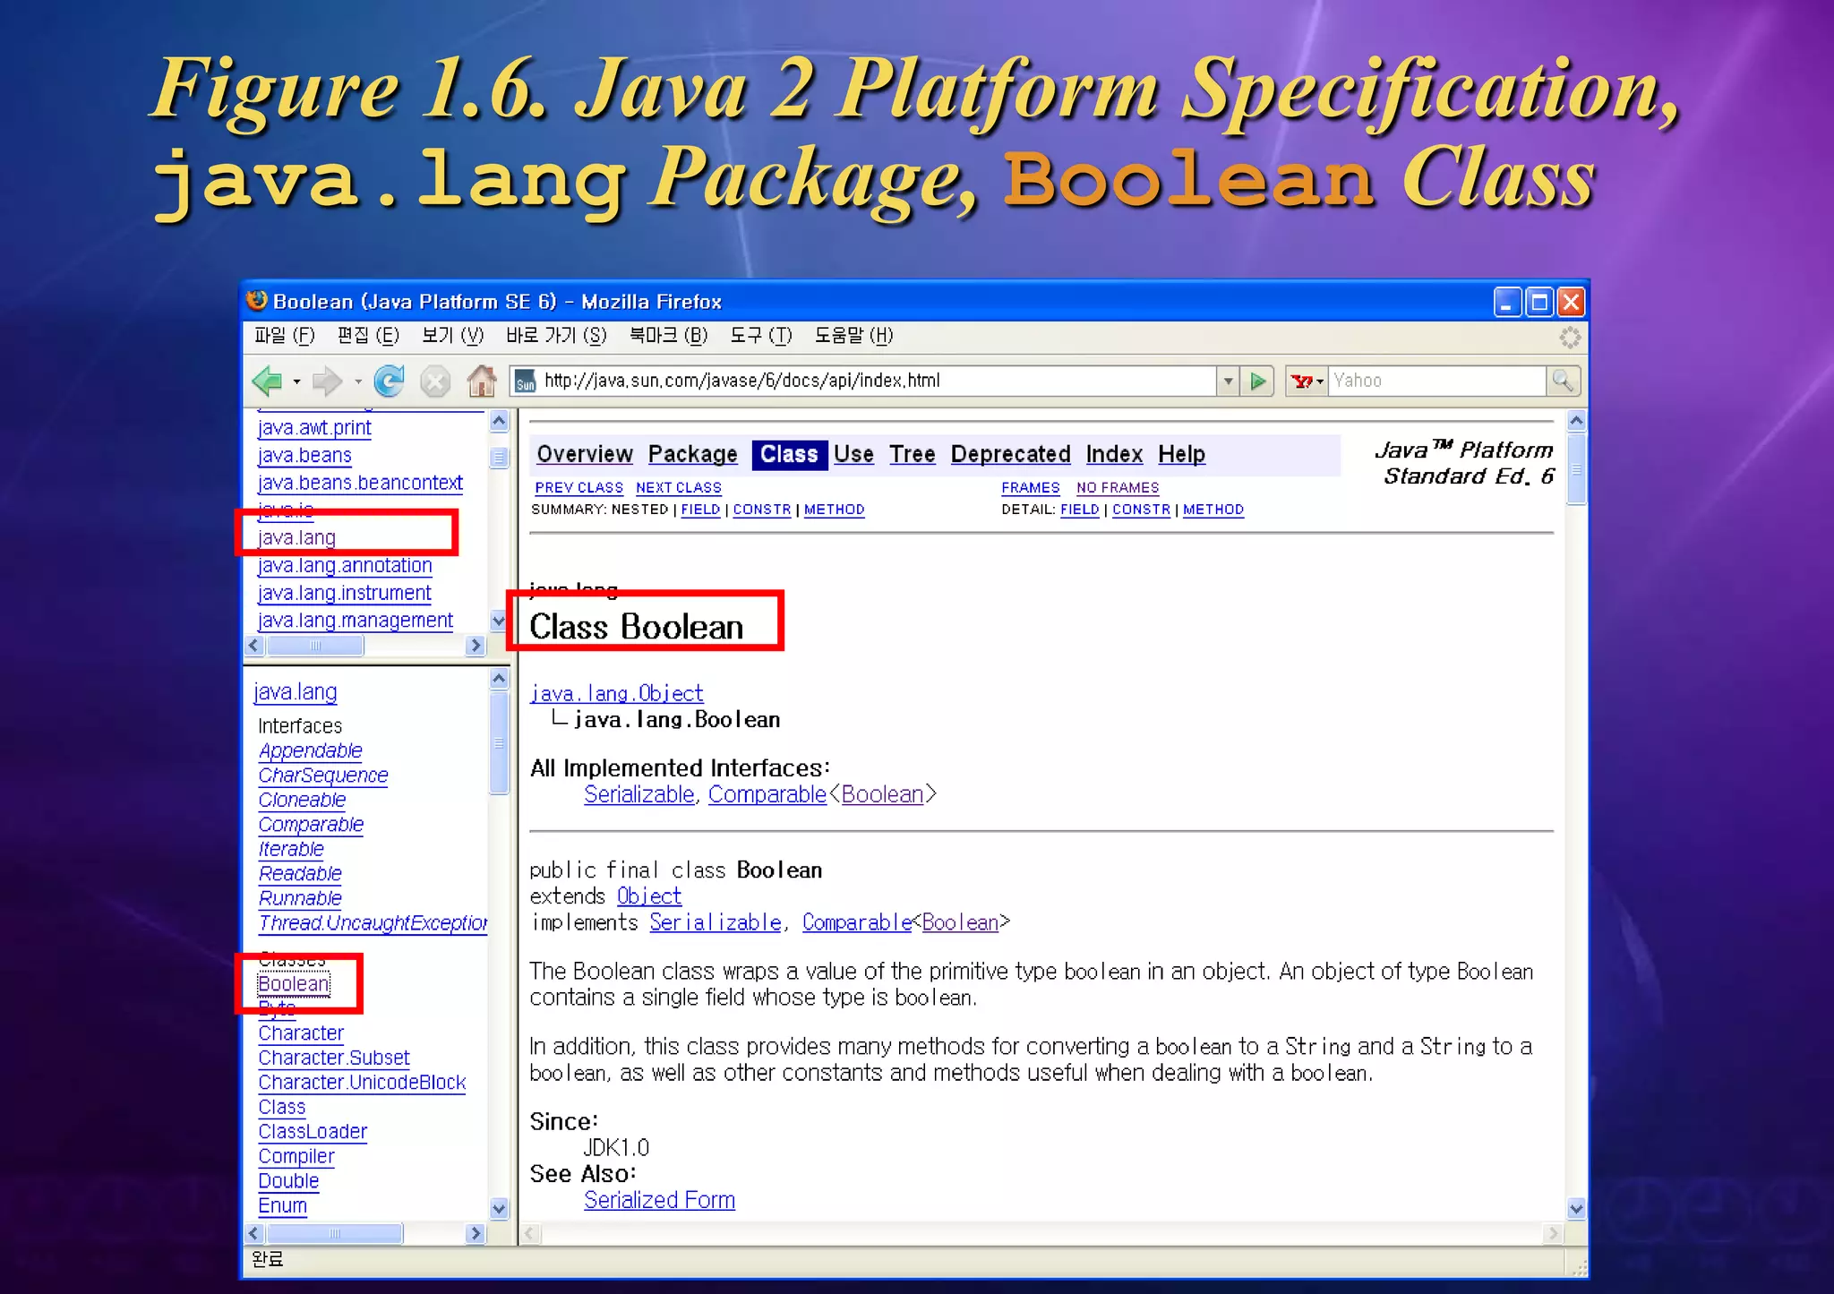1834x1294 pixels.
Task: Jump to DETAIL METHOD link
Action: click(x=1213, y=509)
